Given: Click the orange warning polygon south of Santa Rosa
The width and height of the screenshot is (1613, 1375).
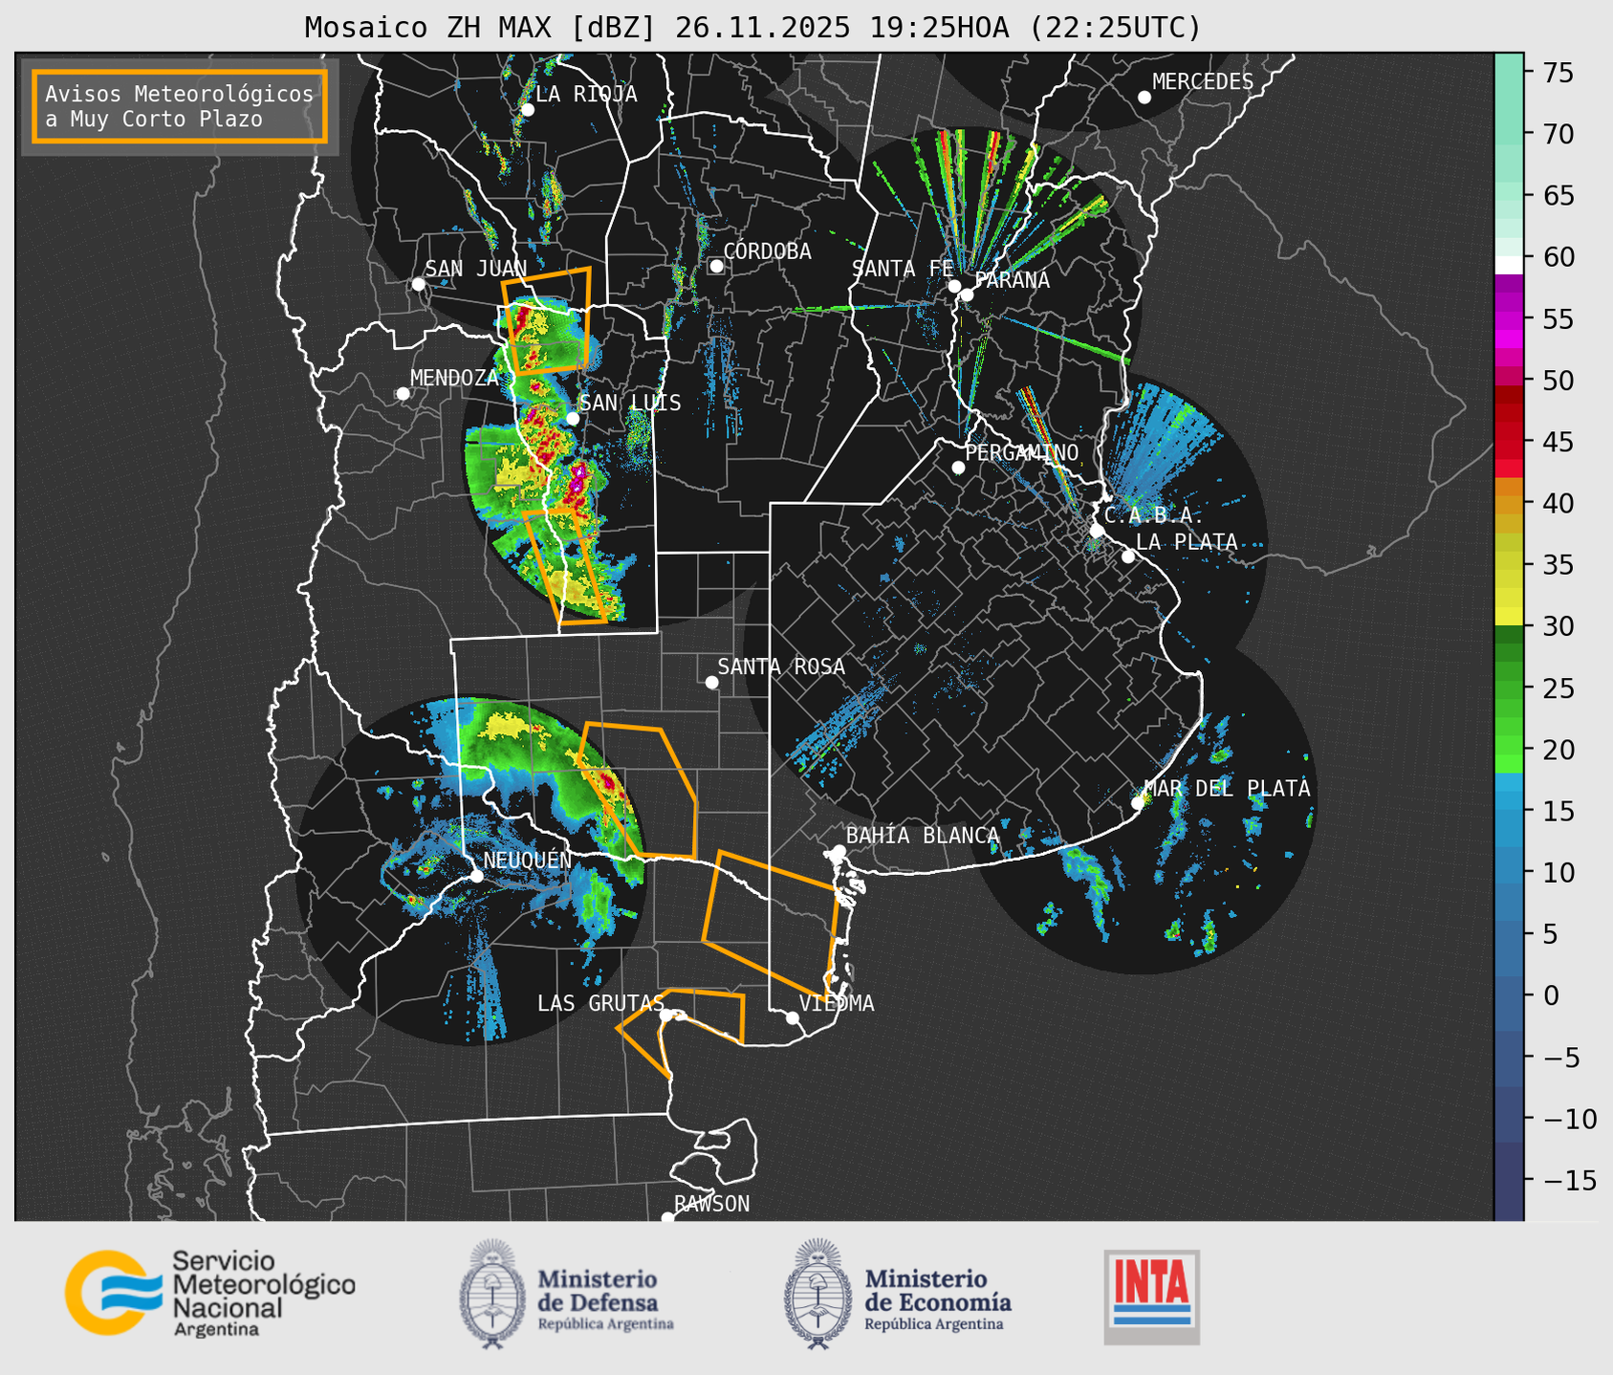Looking at the screenshot, I should [x=639, y=790].
